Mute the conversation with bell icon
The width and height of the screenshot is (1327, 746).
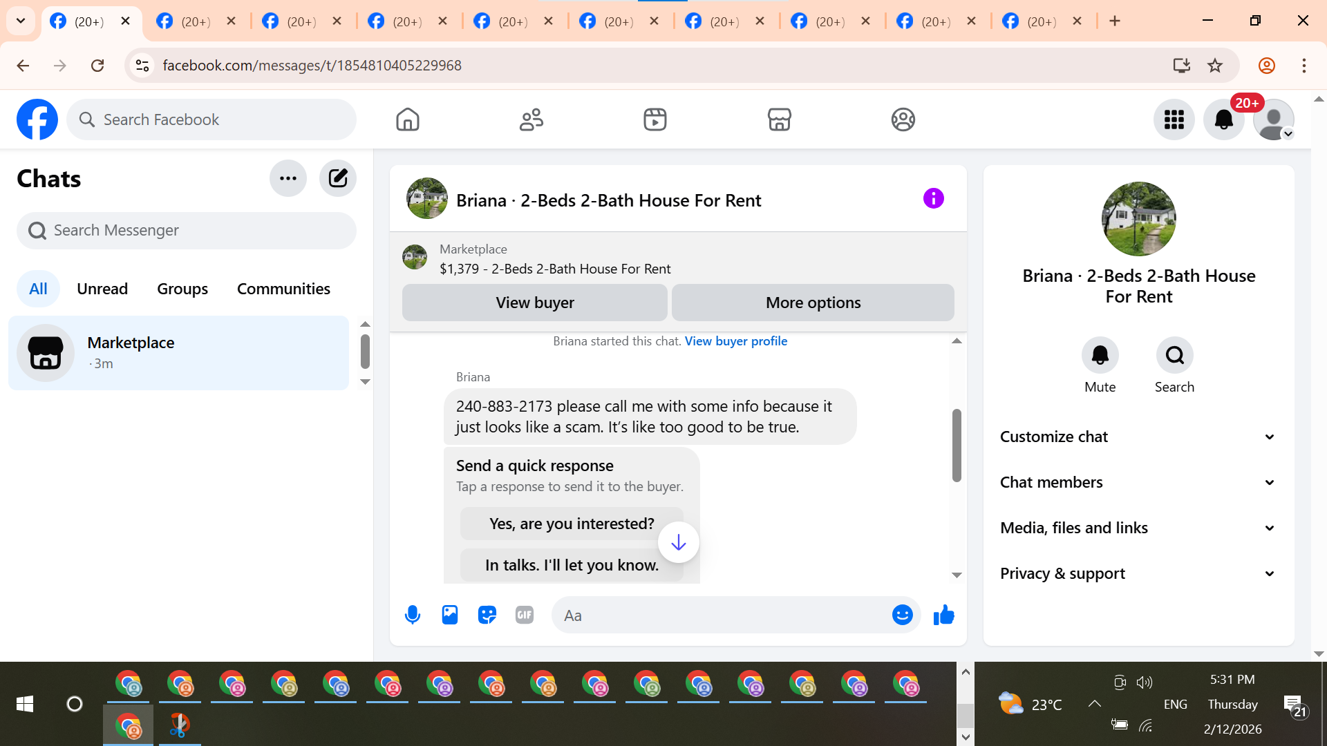(x=1100, y=355)
